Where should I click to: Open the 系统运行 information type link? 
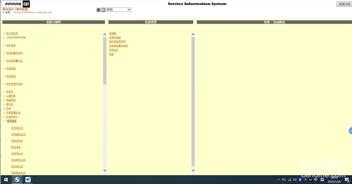point(114,50)
